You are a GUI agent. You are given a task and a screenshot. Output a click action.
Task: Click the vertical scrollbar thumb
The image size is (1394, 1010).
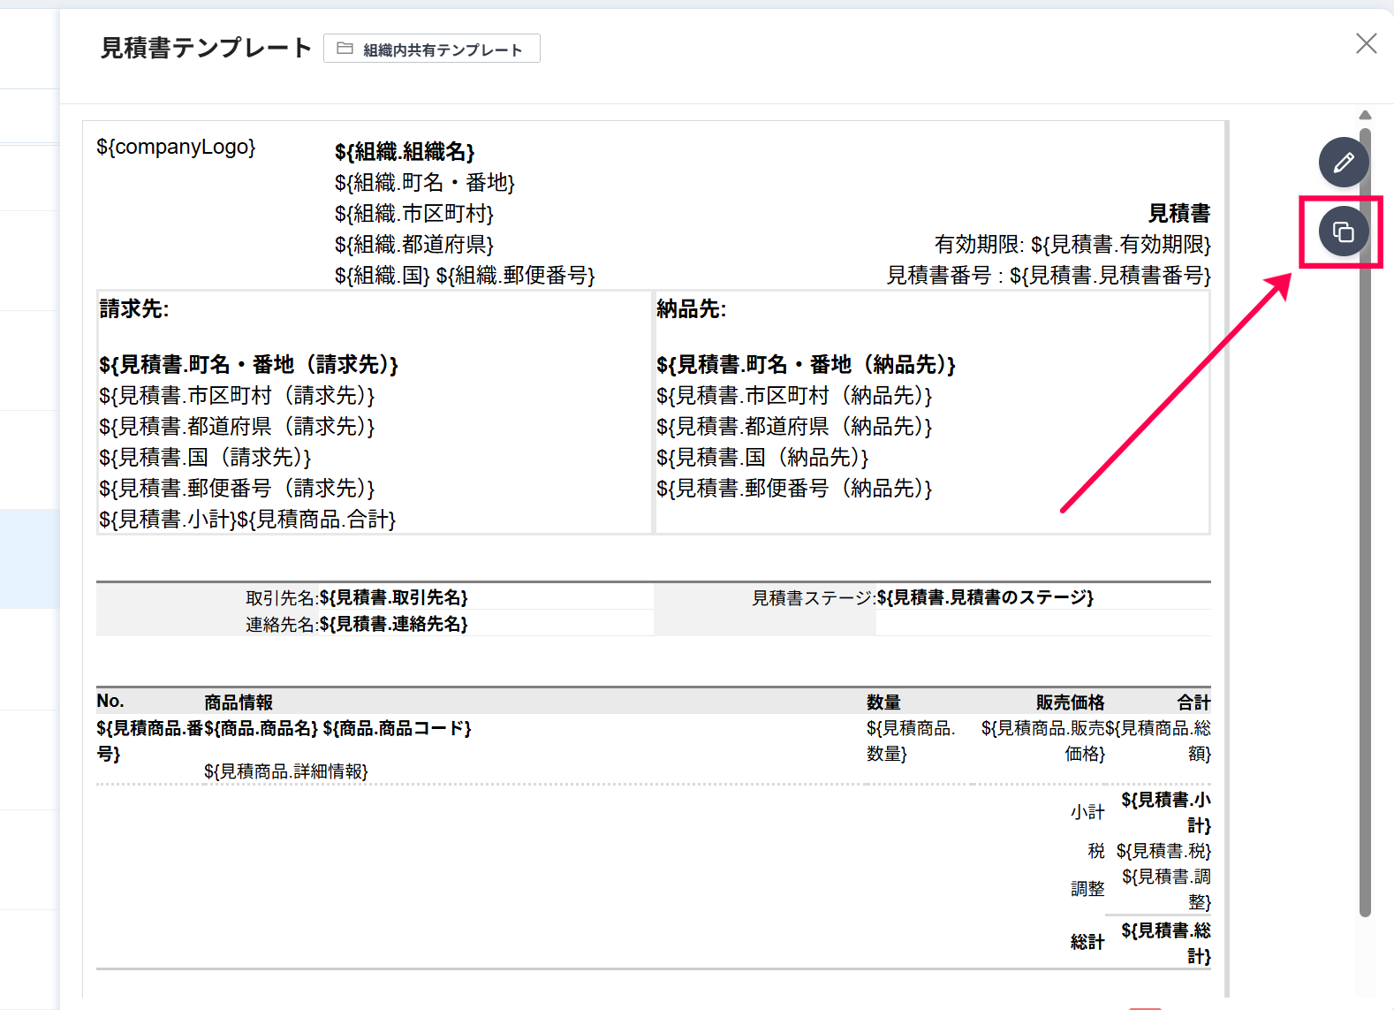[x=1365, y=521]
